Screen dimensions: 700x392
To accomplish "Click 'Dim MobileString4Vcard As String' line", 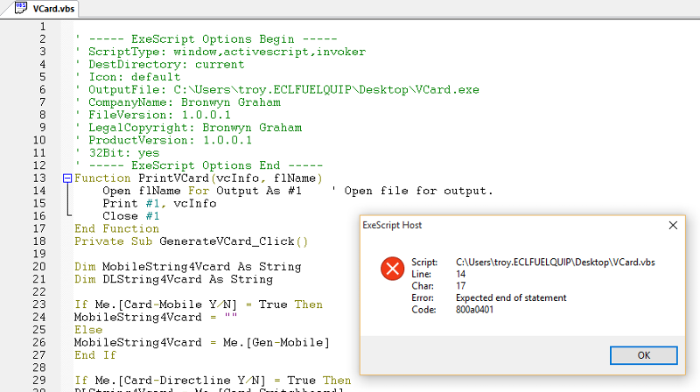I will [x=187, y=267].
